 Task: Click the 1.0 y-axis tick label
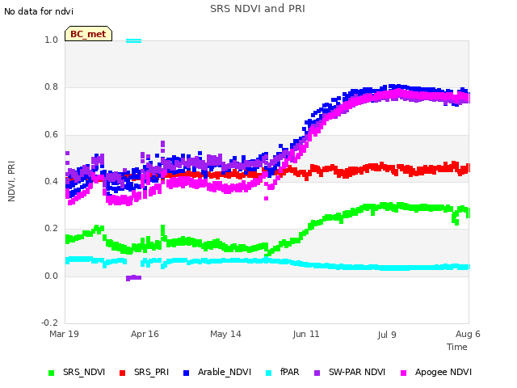pyautogui.click(x=51, y=40)
